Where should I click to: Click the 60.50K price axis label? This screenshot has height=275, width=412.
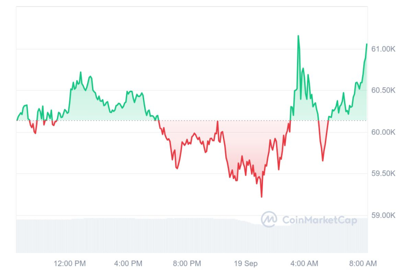[x=383, y=90]
